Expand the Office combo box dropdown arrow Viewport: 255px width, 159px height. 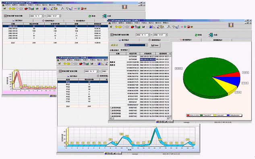point(146,45)
